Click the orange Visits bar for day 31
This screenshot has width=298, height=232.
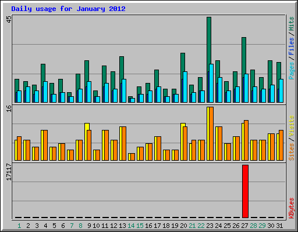(281, 145)
